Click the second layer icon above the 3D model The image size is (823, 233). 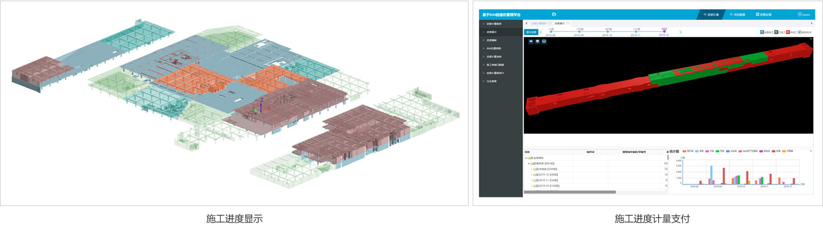tap(537, 42)
